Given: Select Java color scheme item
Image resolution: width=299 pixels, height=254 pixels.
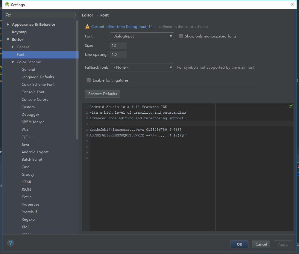Looking at the screenshot, I should tap(25, 145).
